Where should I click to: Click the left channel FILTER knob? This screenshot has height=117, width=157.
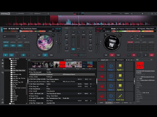point(66,48)
